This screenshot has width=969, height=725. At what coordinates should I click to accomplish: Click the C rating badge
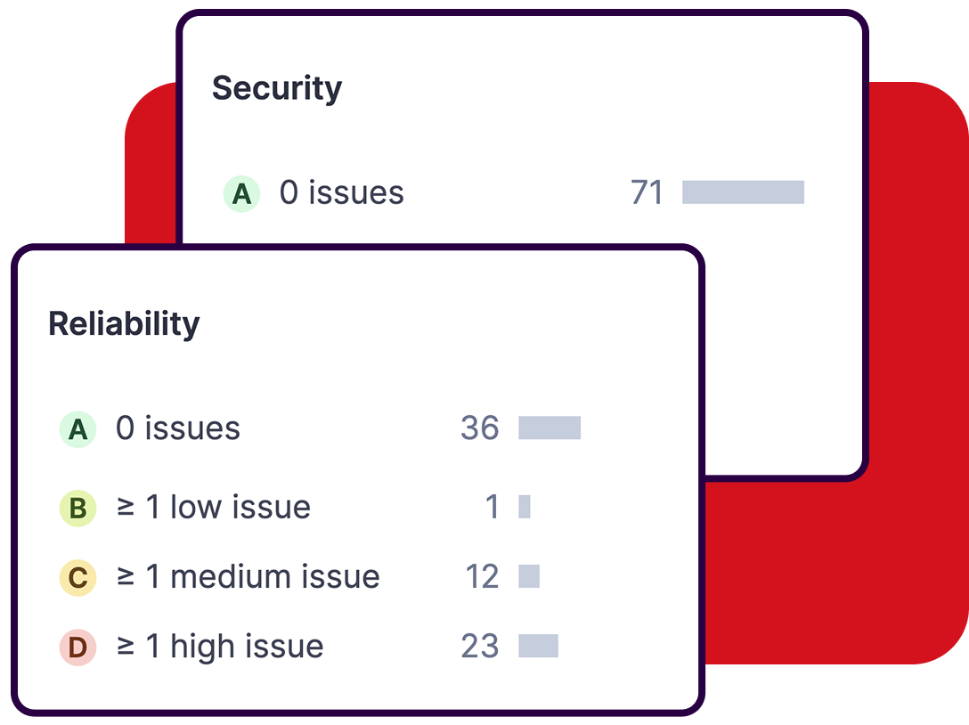click(x=77, y=578)
